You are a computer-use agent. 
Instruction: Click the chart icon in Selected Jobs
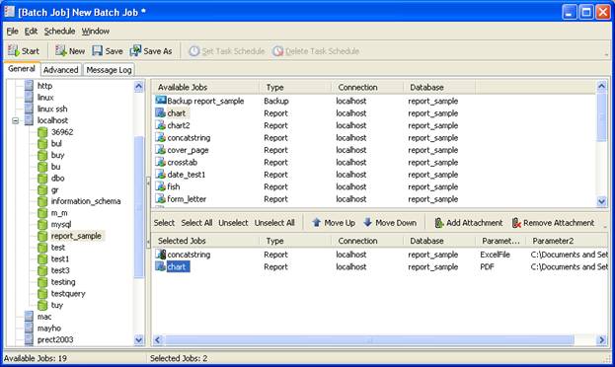tap(161, 266)
